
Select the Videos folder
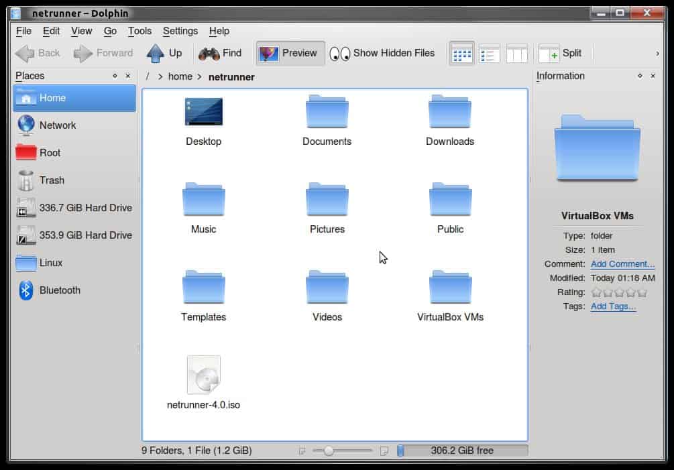click(x=327, y=297)
